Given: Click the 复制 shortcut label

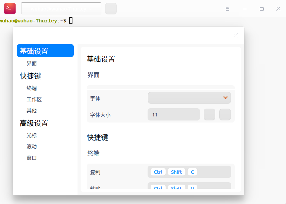Looking at the screenshot, I should [x=95, y=172].
